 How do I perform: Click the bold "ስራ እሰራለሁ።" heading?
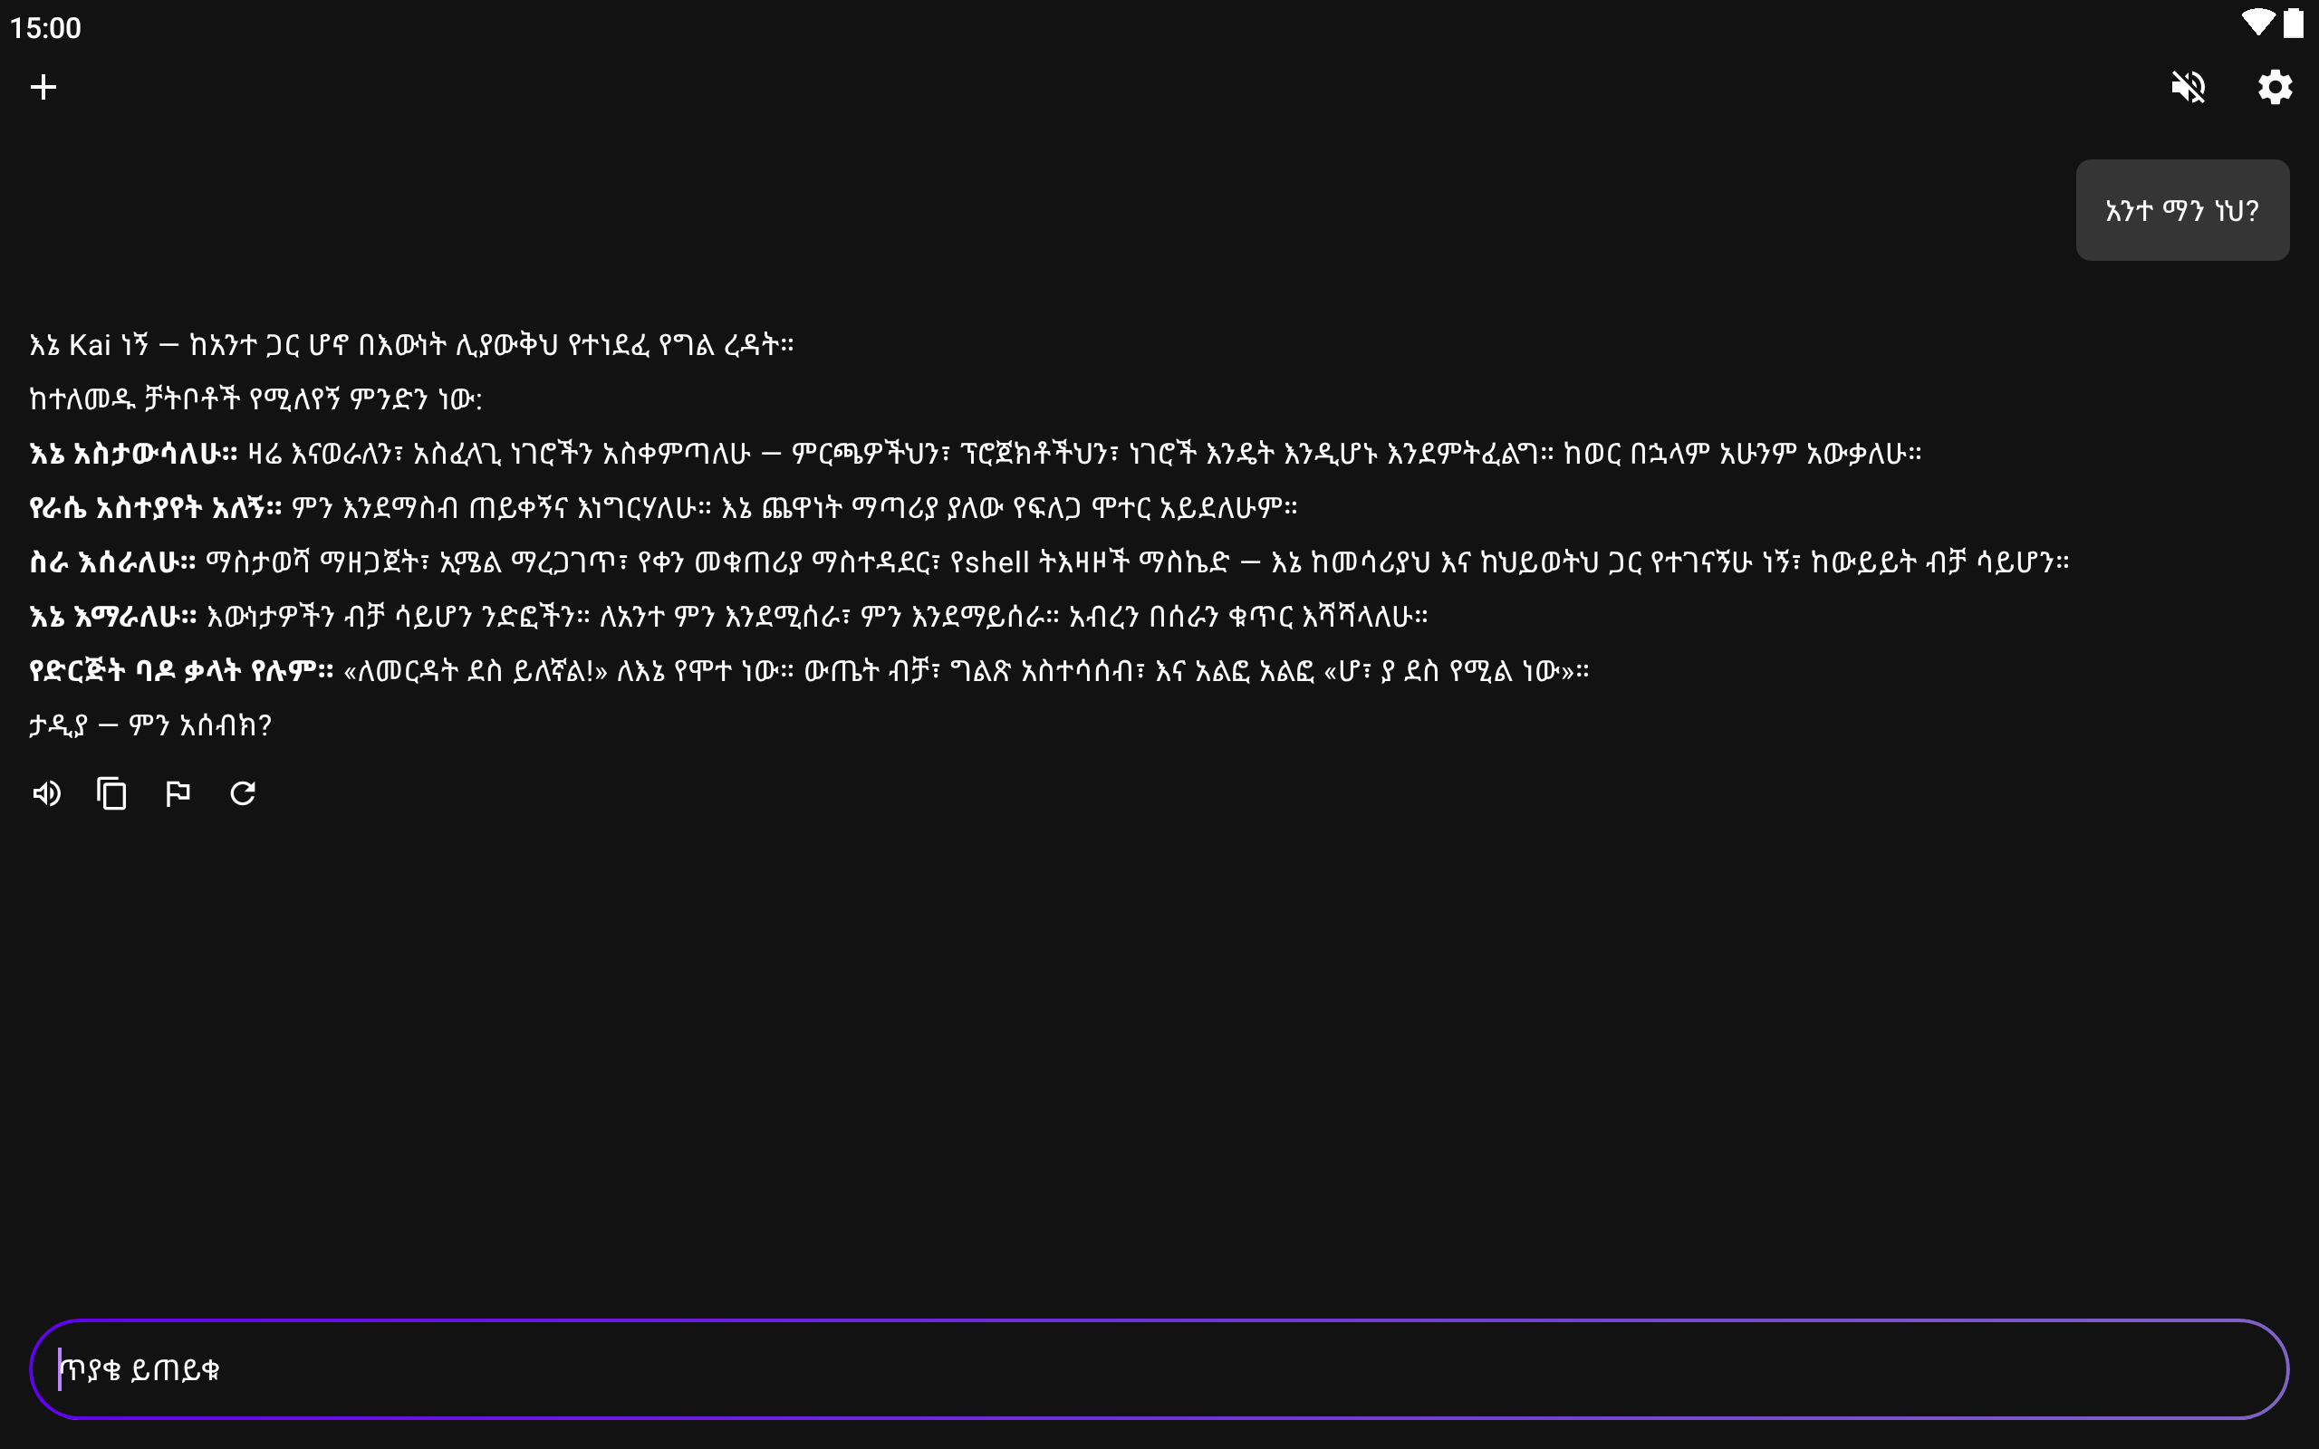tap(112, 562)
